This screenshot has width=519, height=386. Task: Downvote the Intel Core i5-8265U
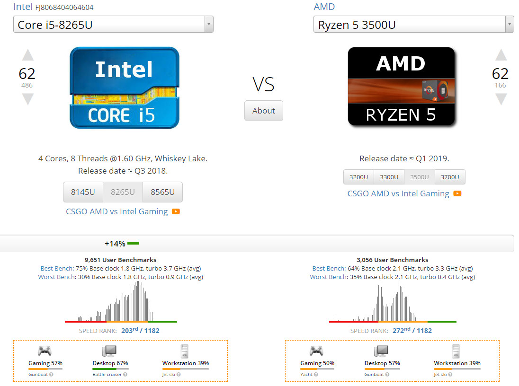(28, 99)
